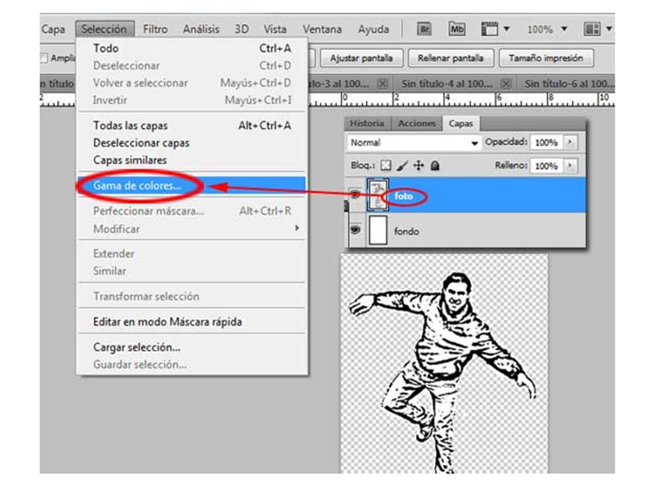Click the Ajustar pantalla button
Viewport: 653px width, 490px height.
coord(361,58)
